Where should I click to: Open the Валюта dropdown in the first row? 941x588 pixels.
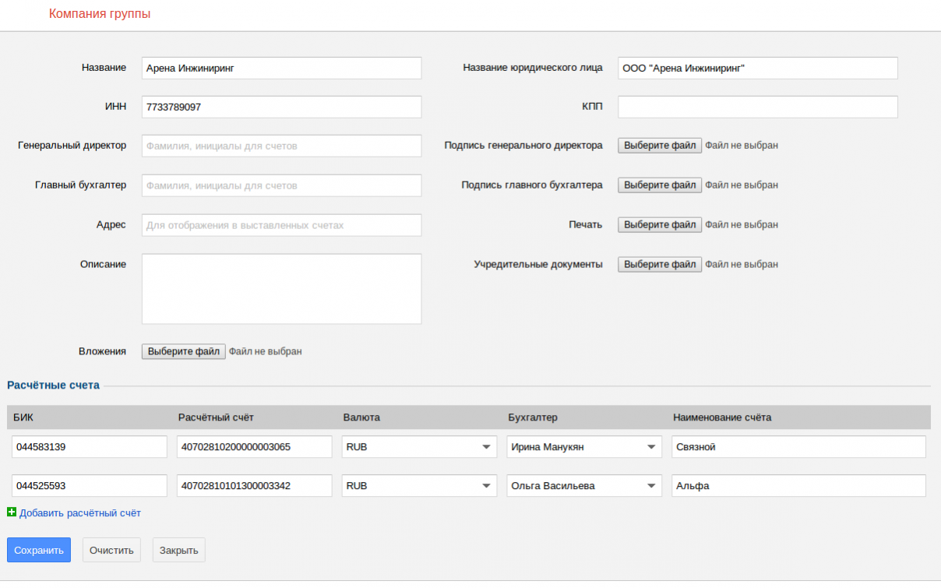point(419,447)
